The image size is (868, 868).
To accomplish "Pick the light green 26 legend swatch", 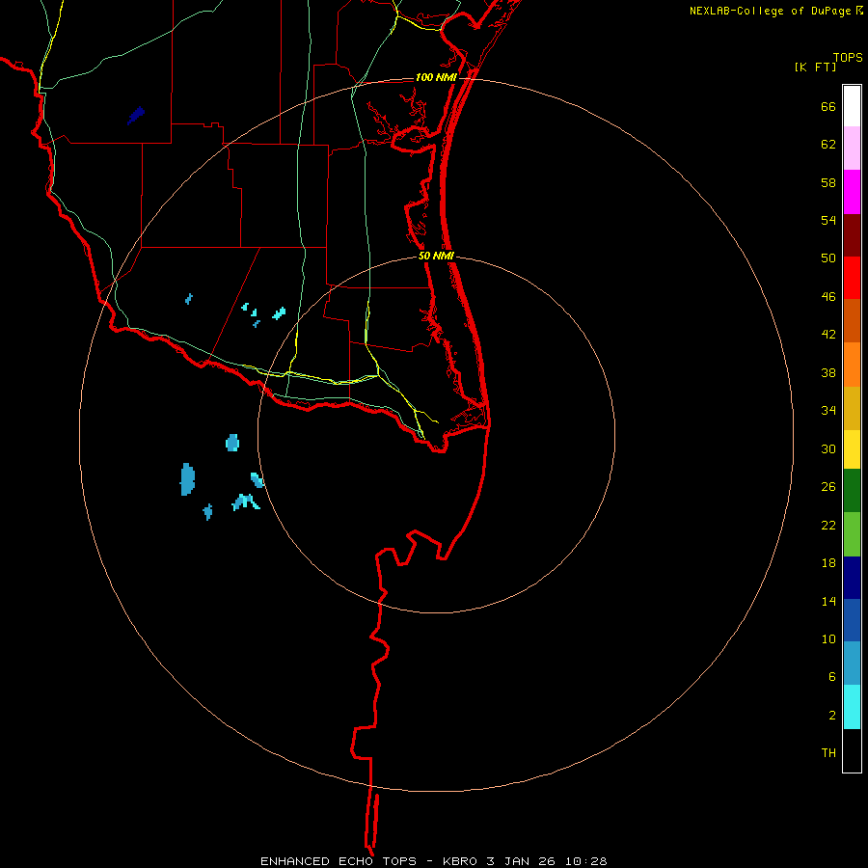I will [x=852, y=534].
